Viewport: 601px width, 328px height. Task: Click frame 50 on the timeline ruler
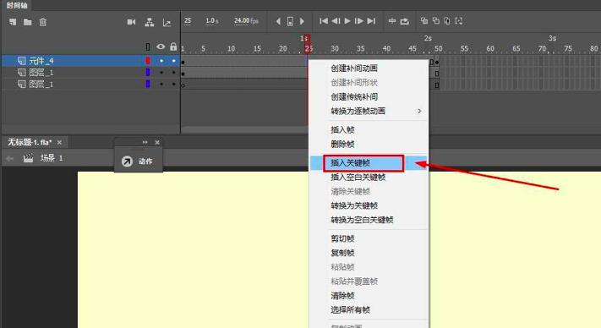[438, 49]
